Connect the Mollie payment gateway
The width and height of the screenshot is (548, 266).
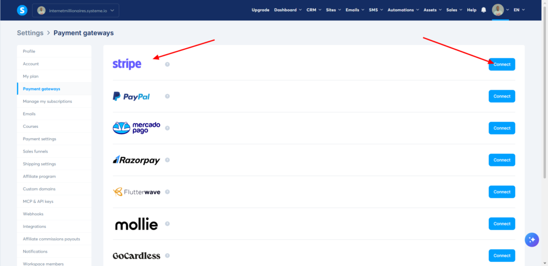point(501,224)
